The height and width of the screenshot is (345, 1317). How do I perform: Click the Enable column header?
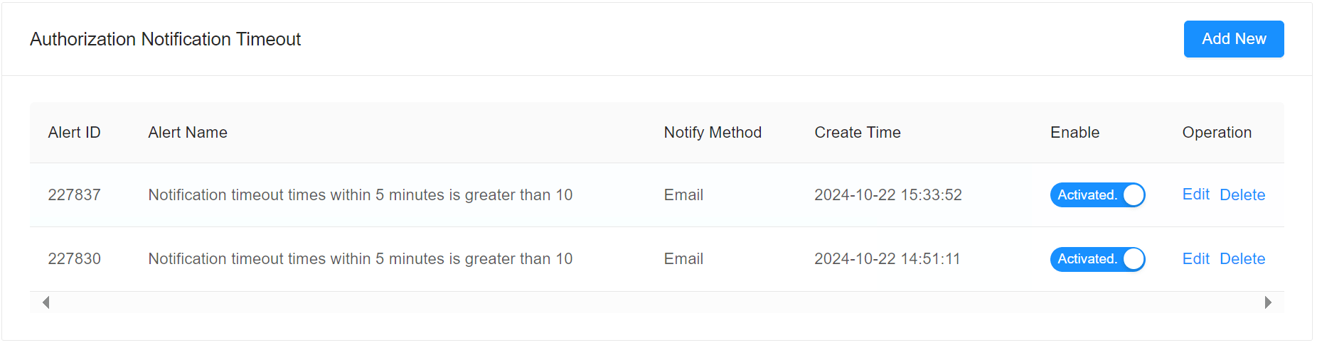coord(1075,133)
